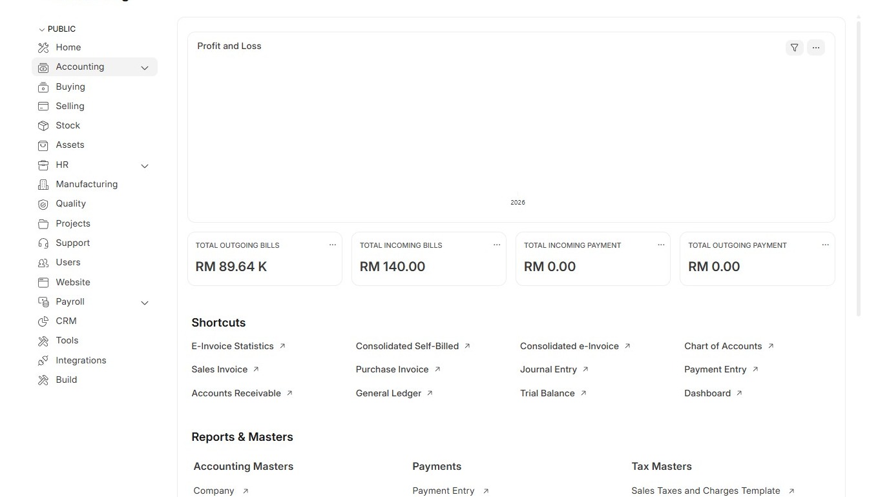Image resolution: width=889 pixels, height=497 pixels.
Task: Click the Total Outgoing Payment RM 0.00 value
Action: coord(714,267)
